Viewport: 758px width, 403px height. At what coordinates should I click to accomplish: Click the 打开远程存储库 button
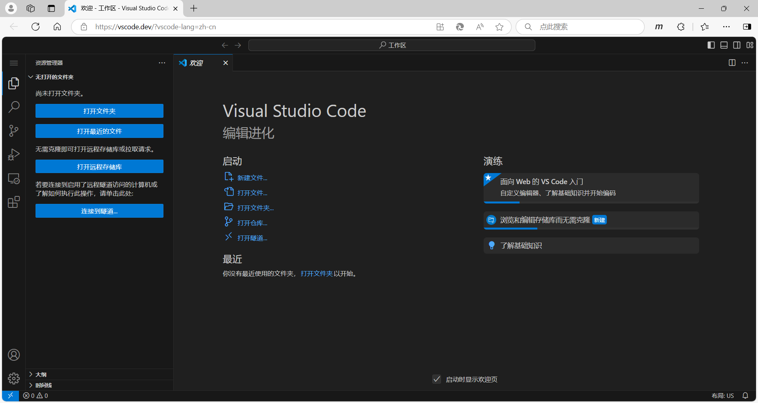(x=99, y=167)
